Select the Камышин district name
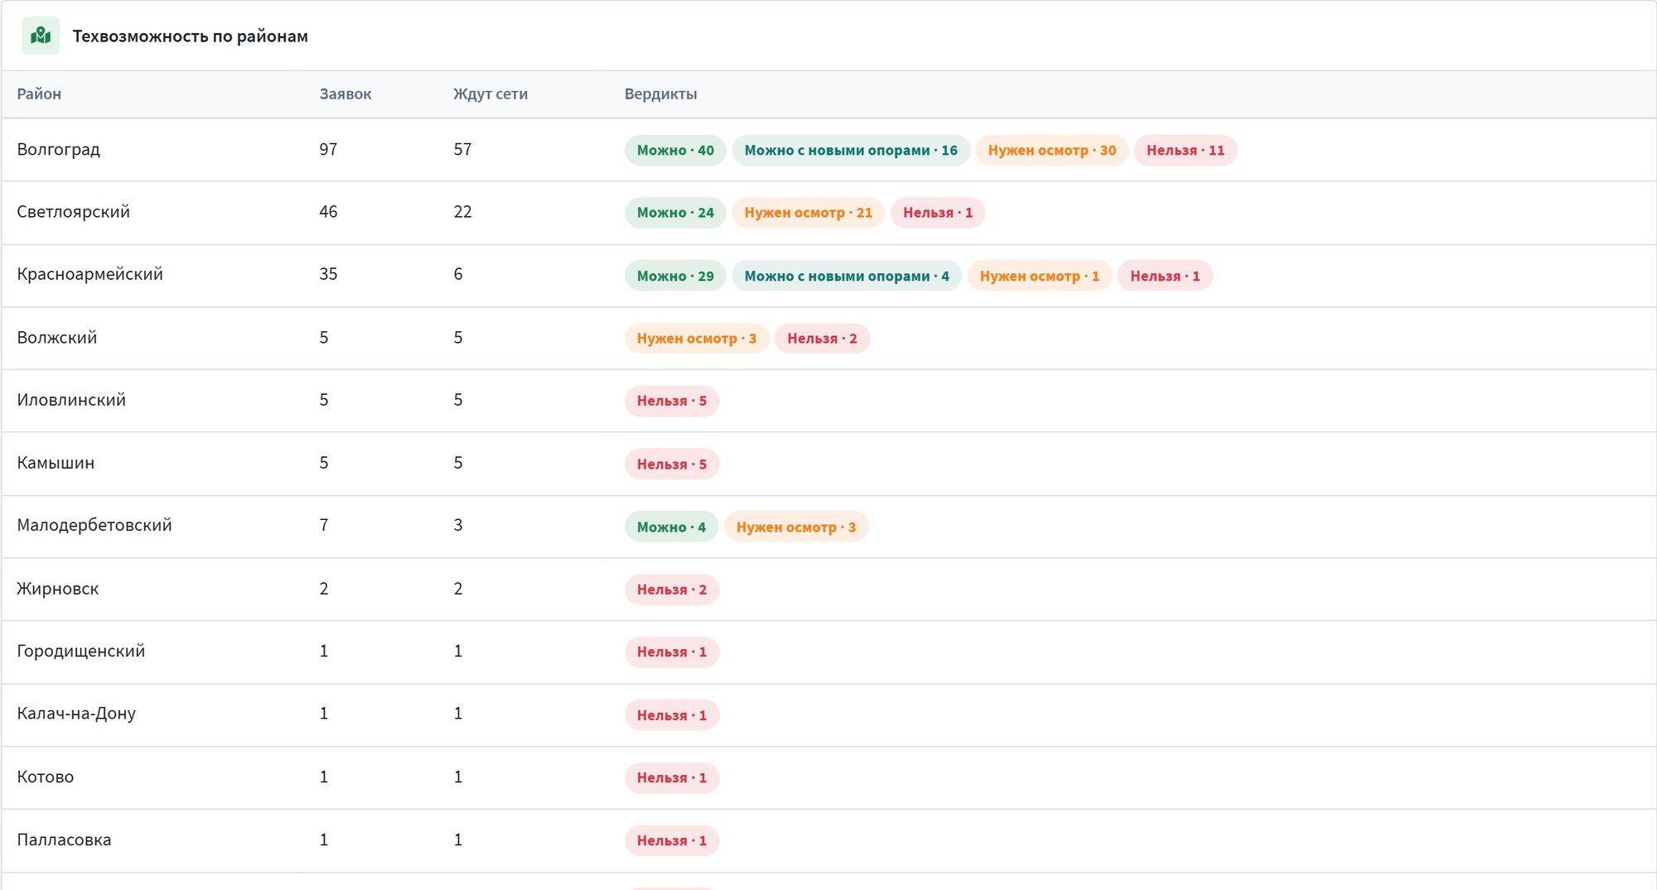 tap(56, 463)
